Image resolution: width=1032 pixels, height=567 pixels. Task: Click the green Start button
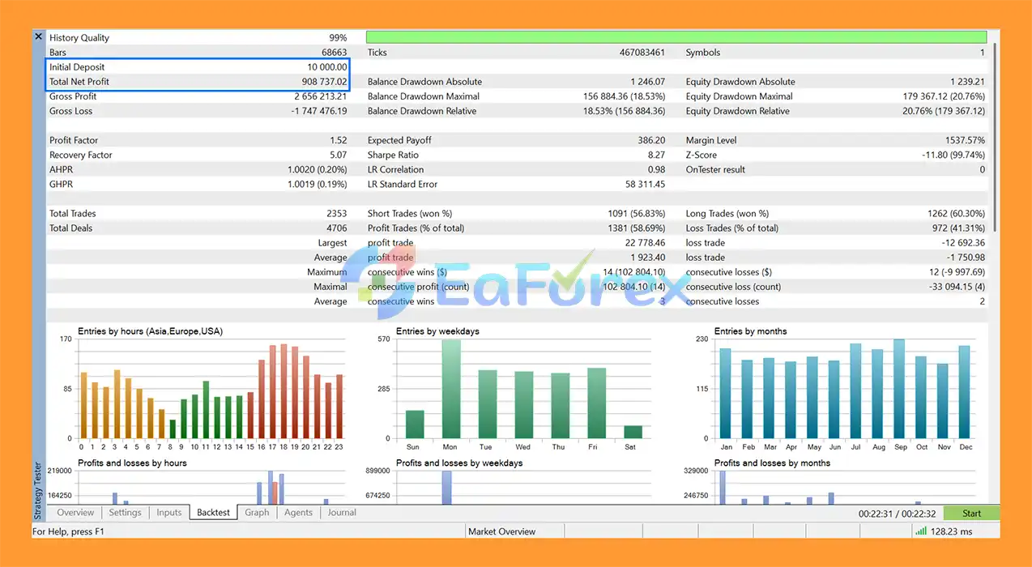point(971,514)
